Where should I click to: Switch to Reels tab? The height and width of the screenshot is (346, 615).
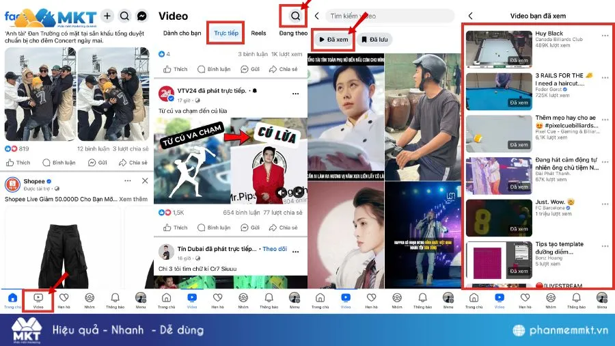click(x=258, y=33)
